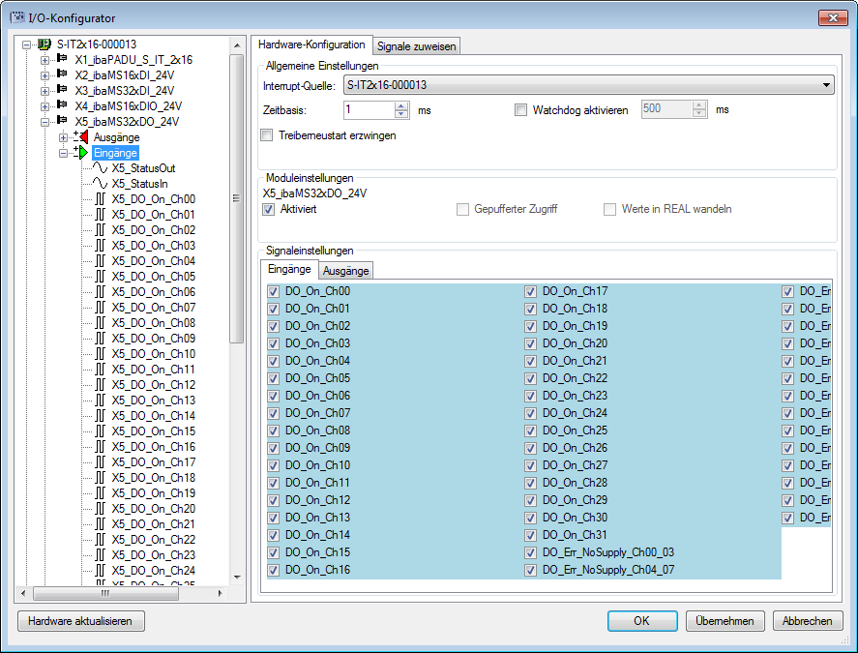Viewport: 858px width, 653px height.
Task: Click the S-IT2x16-000013 root device icon
Action: click(44, 45)
